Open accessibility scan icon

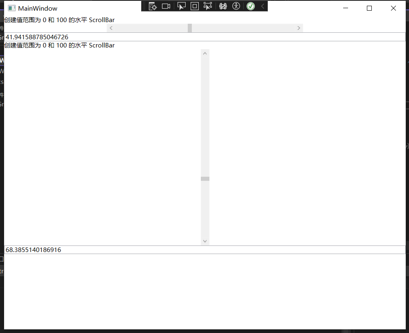pyautogui.click(x=236, y=6)
